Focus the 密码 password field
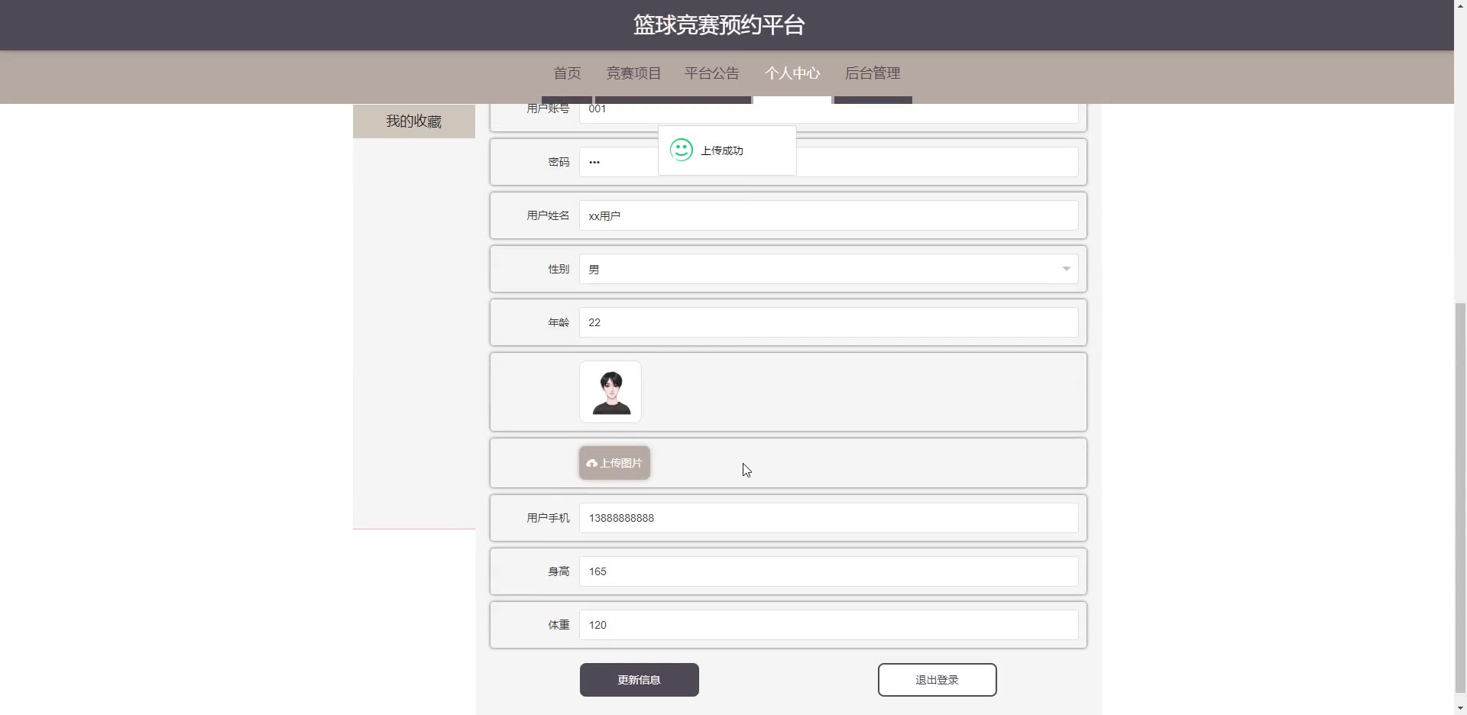Screen dimensions: 1467x715 (829, 162)
